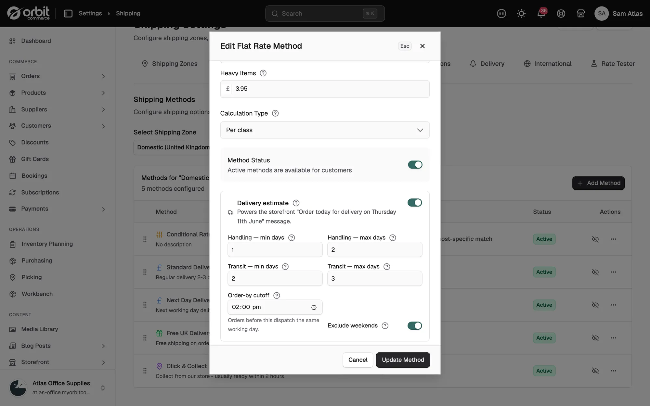Hide the Standard Delivery method
The image size is (650, 406).
coord(595,272)
